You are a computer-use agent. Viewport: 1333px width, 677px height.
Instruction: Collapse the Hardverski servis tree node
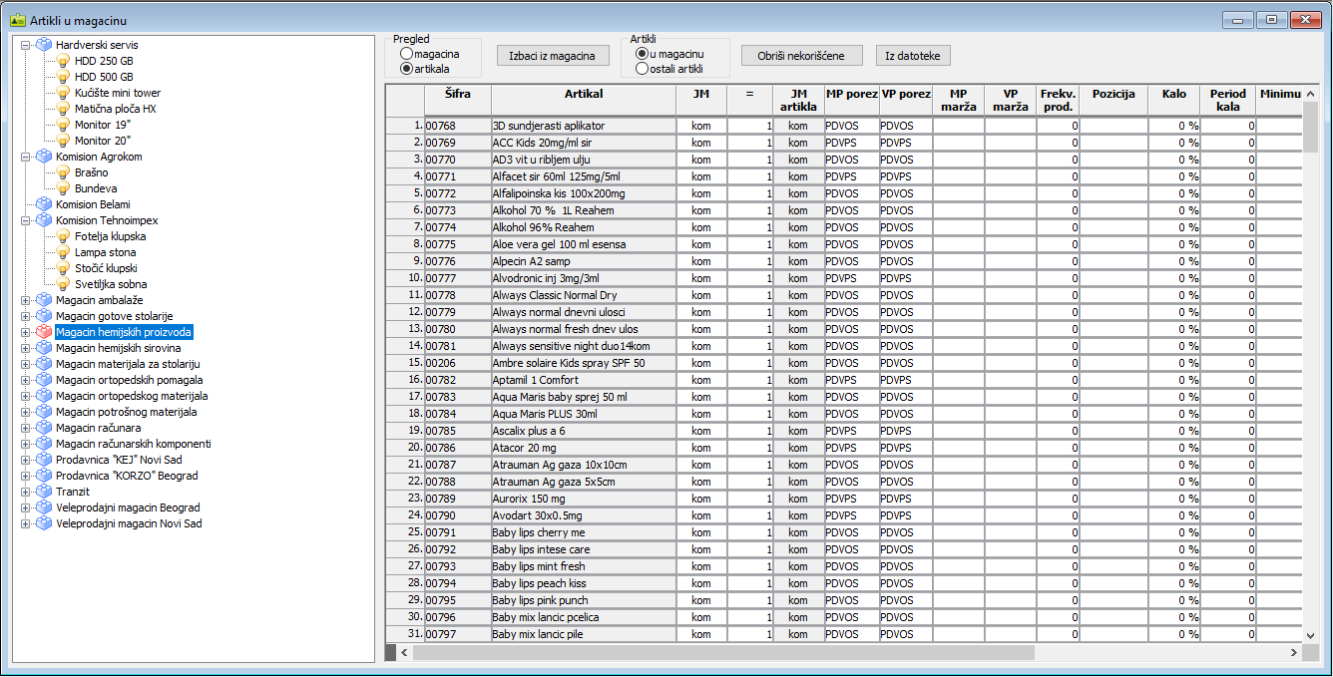pyautogui.click(x=26, y=45)
